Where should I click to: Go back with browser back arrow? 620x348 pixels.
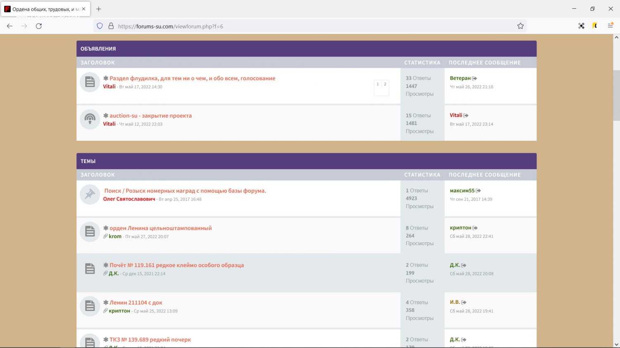click(x=10, y=26)
